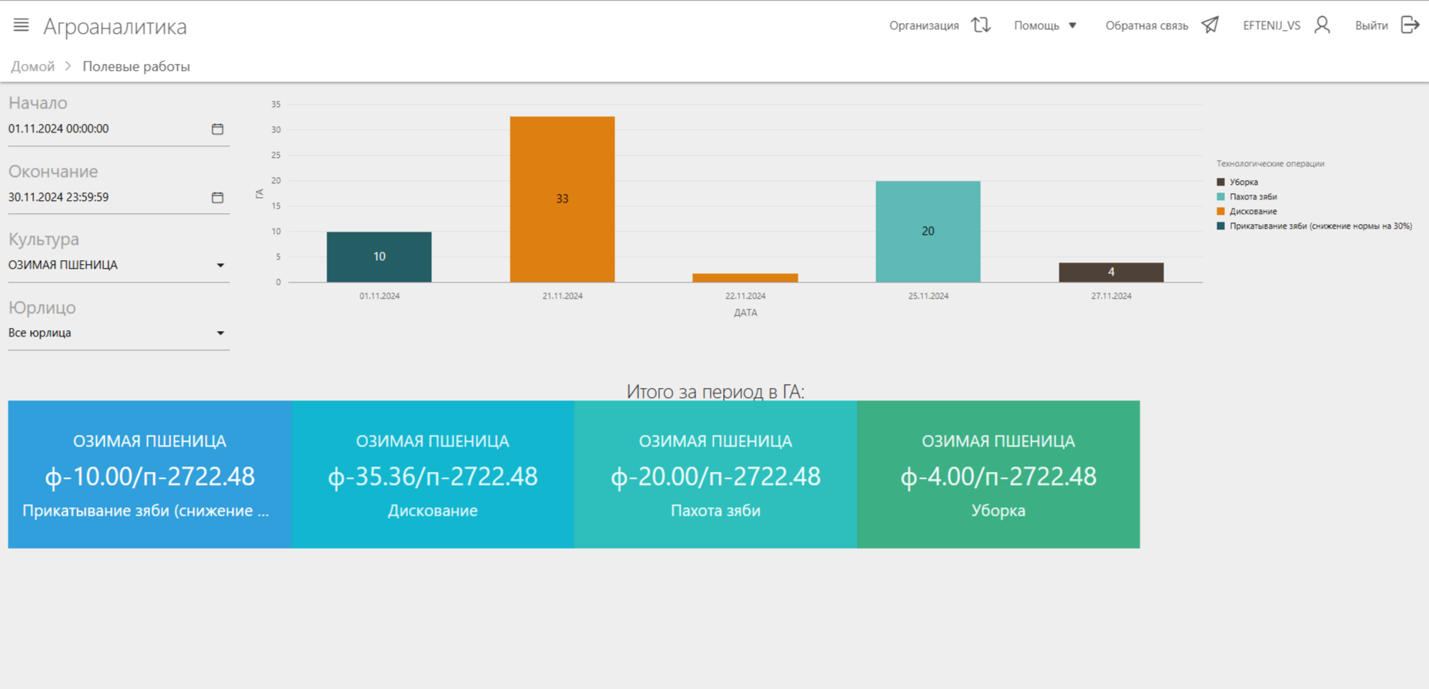Expand the Юрлицо legal entity dropdown
Viewport: 1429px width, 689px height.
pos(220,333)
